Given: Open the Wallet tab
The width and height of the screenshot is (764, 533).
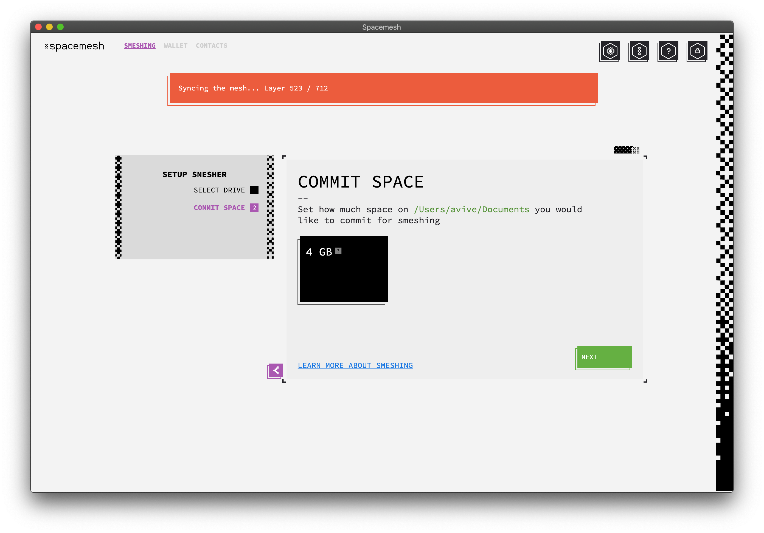Looking at the screenshot, I should [175, 46].
